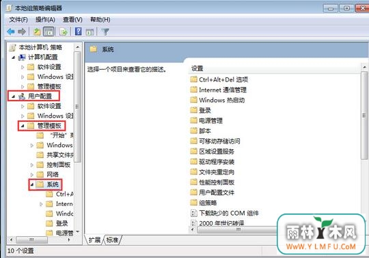Screen dimensions: 369x258
Task: Click the 用户配置 user icon
Action: pyautogui.click(x=22, y=96)
